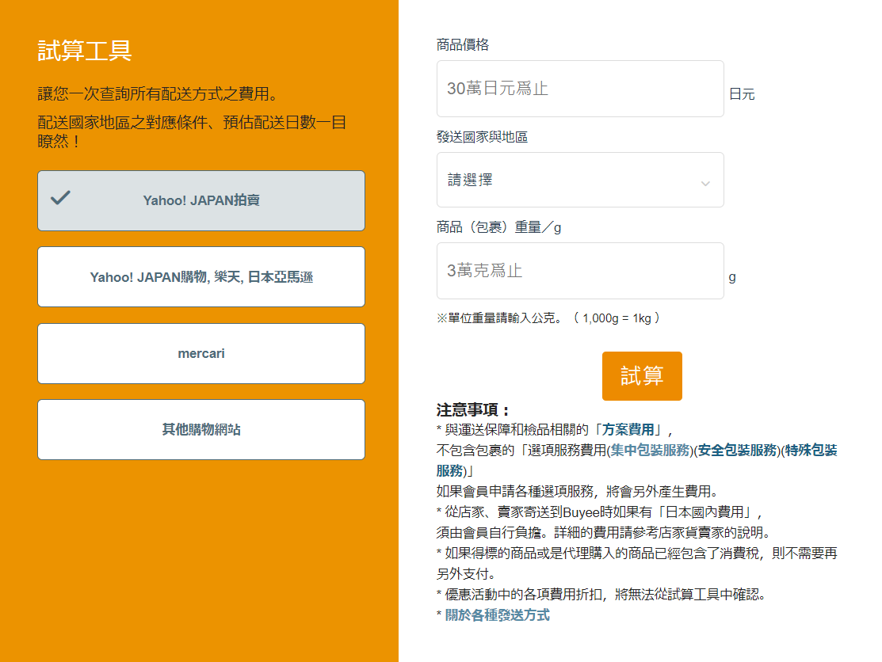Focus the 商品重量 weight input field

[579, 271]
